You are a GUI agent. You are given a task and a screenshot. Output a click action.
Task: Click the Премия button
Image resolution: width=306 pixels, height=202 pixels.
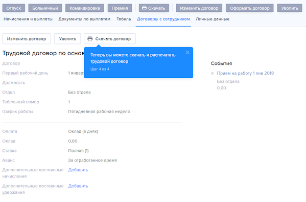tap(120, 8)
